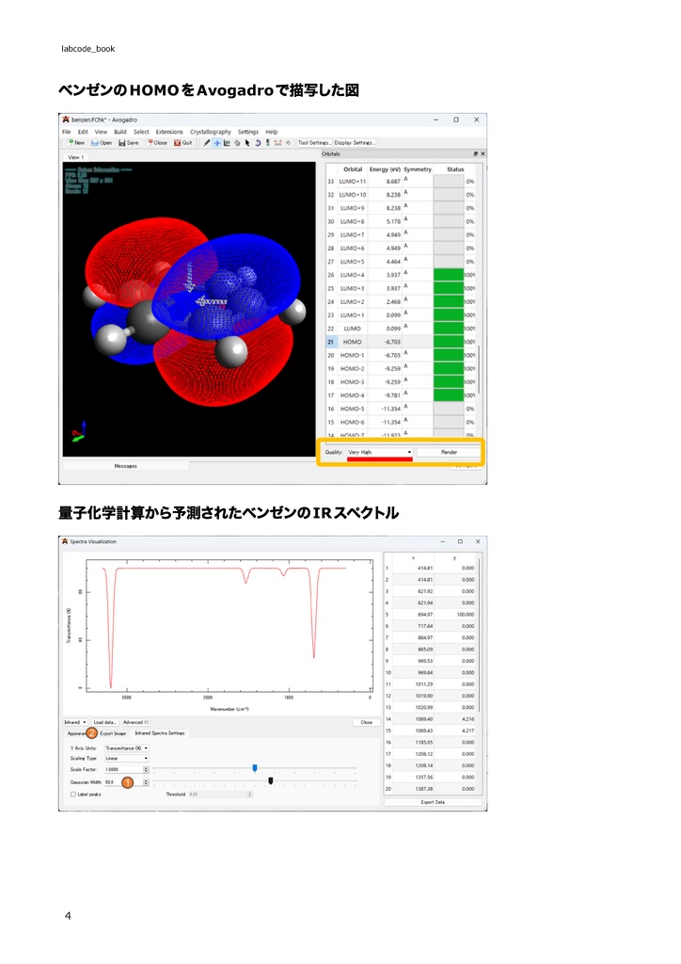
Task: Click the 100.000 intensity cell
Action: [455, 614]
